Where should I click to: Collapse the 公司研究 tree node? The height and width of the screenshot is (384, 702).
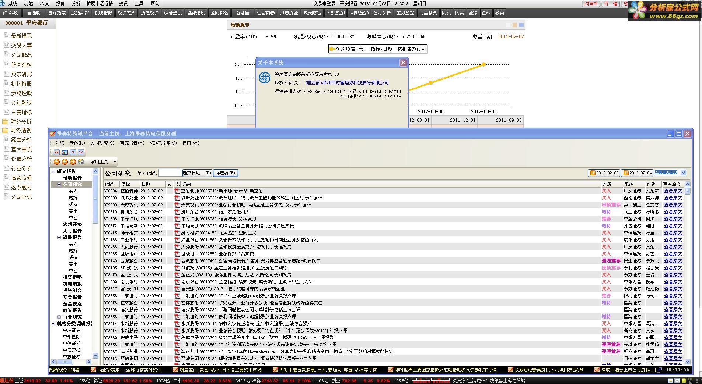pyautogui.click(x=59, y=185)
